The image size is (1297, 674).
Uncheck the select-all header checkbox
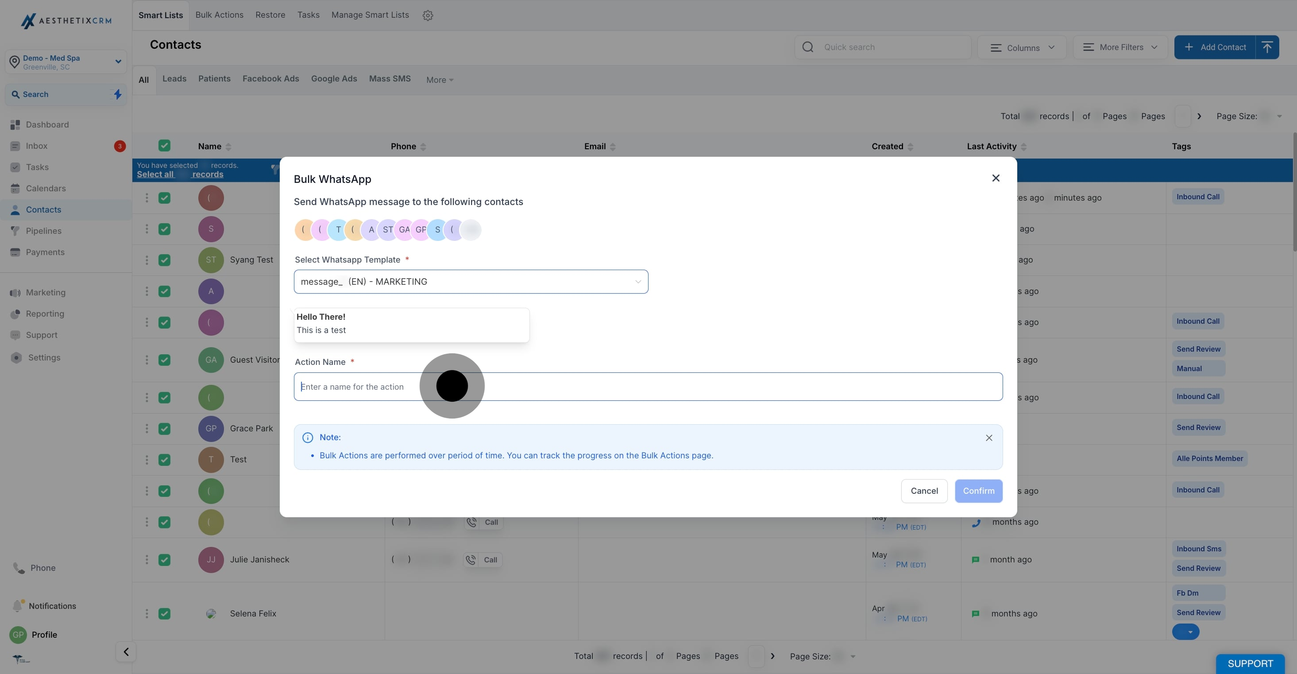point(164,146)
